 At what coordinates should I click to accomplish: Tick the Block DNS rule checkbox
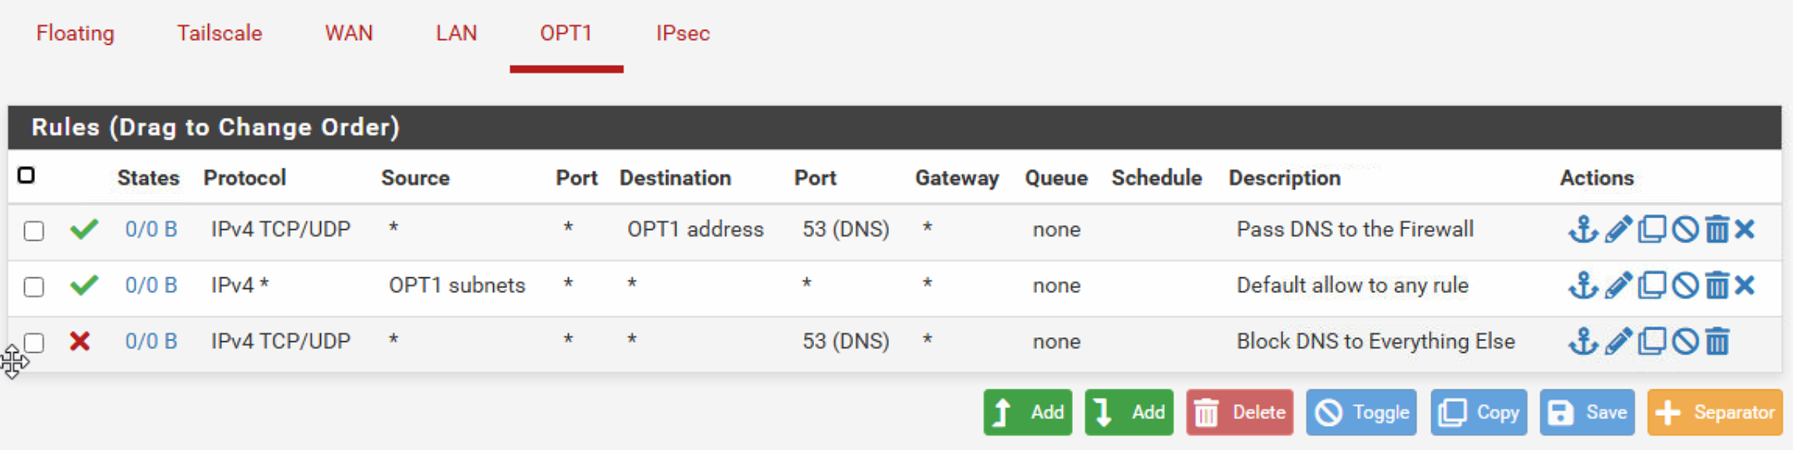coord(34,343)
